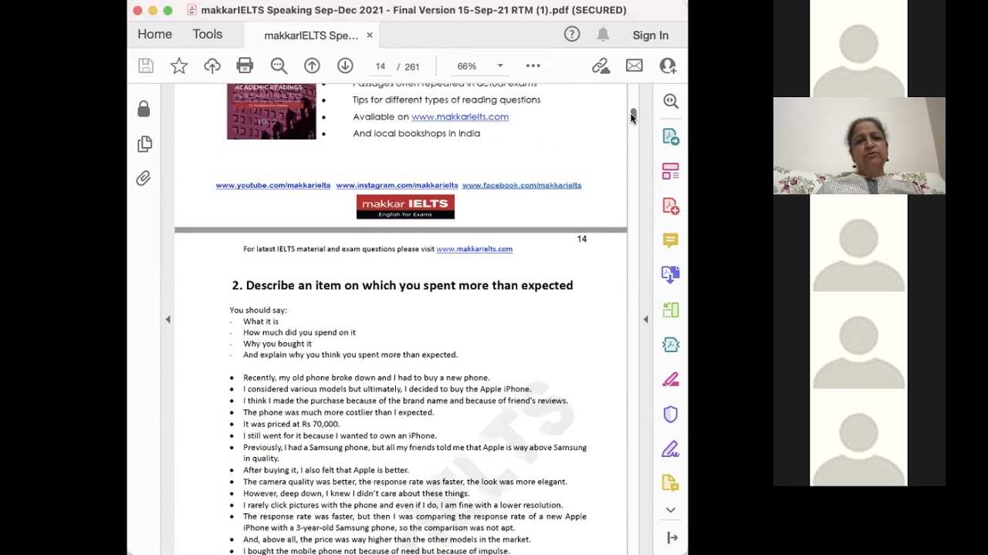988x555 pixels.
Task: Open the more tools ellipsis menu
Action: pyautogui.click(x=533, y=66)
